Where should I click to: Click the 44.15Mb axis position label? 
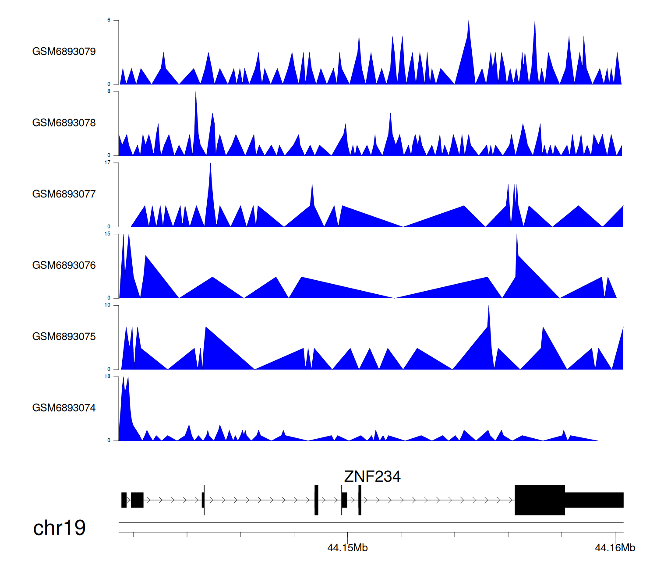pos(347,548)
